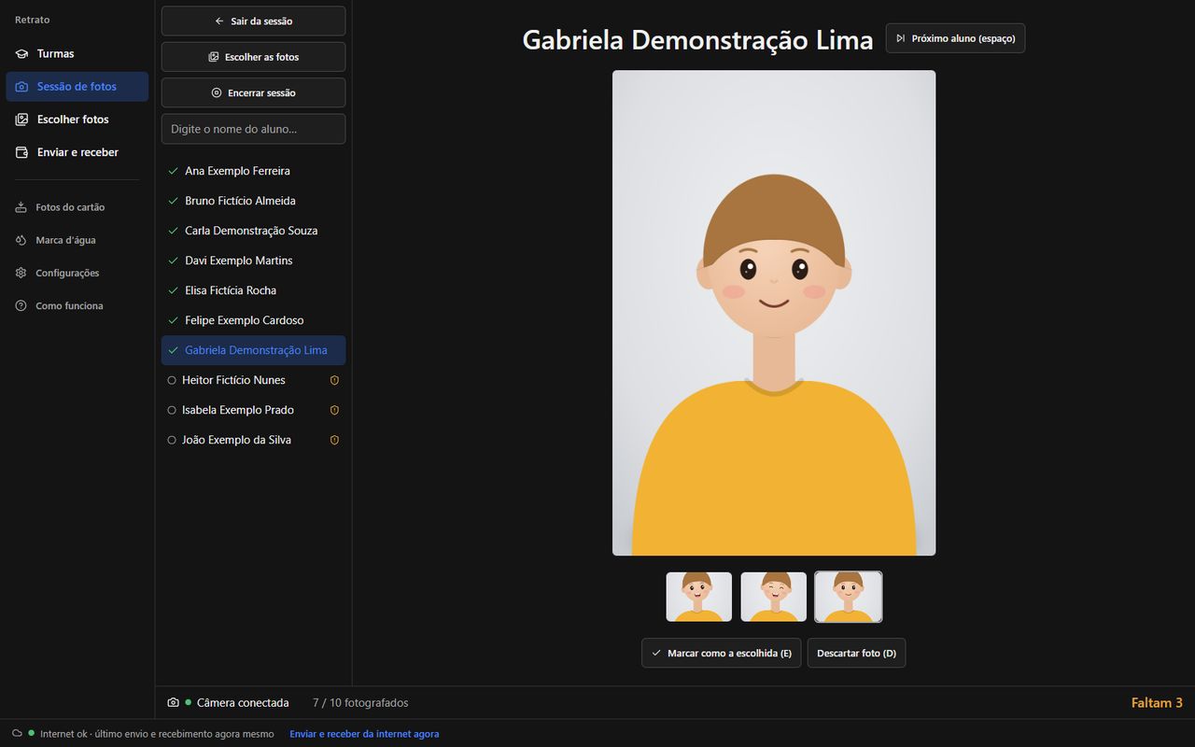Select Felipe Exemplo Cardoso in list
The width and height of the screenshot is (1195, 747).
[x=253, y=320]
